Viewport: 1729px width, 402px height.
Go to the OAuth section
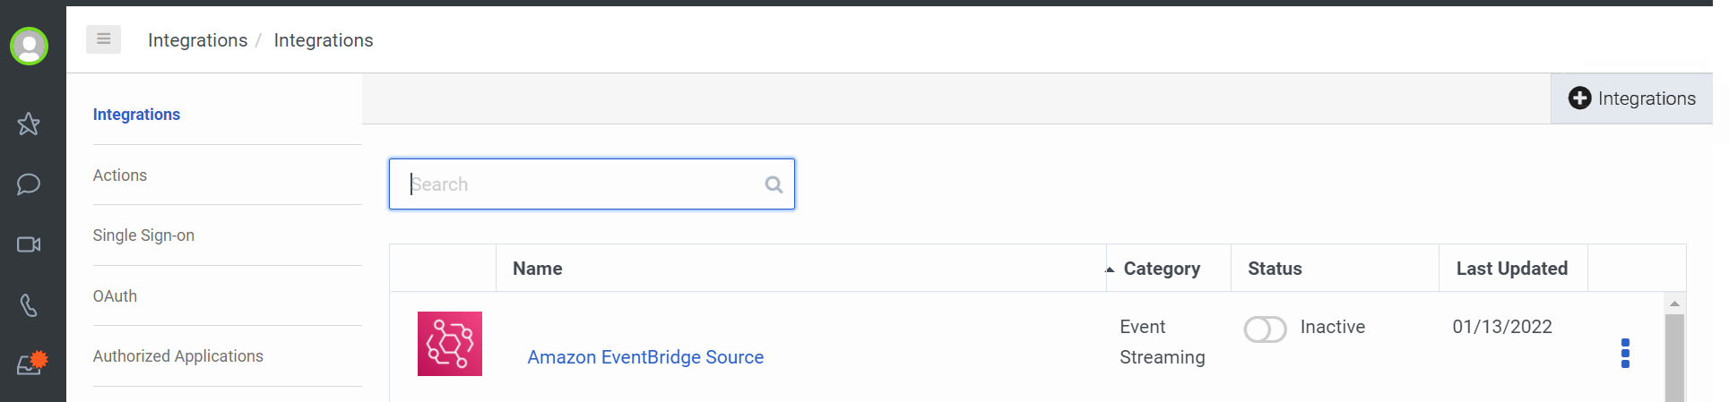point(115,296)
